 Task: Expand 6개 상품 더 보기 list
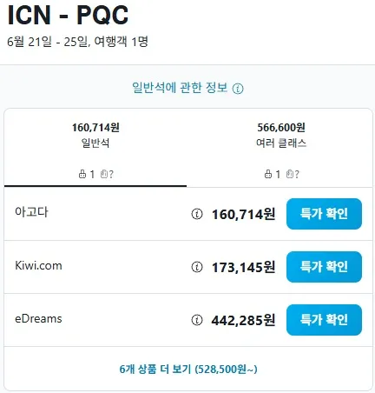point(188,370)
